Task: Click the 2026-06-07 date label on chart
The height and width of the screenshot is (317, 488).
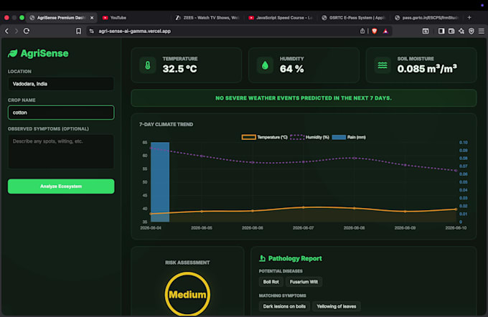Action: tap(303, 228)
